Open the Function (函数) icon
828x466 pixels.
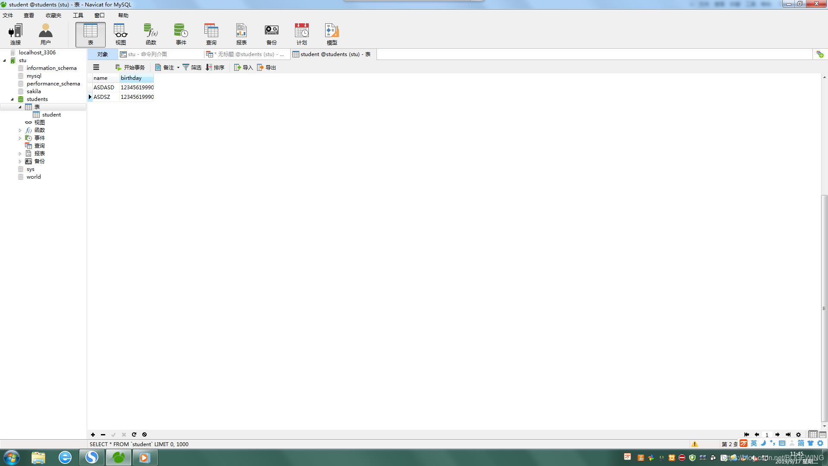tap(151, 34)
